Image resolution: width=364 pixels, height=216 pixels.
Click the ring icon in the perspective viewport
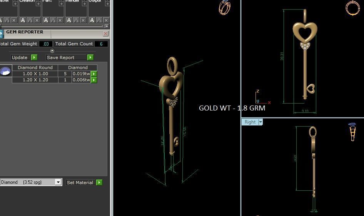[224, 7]
